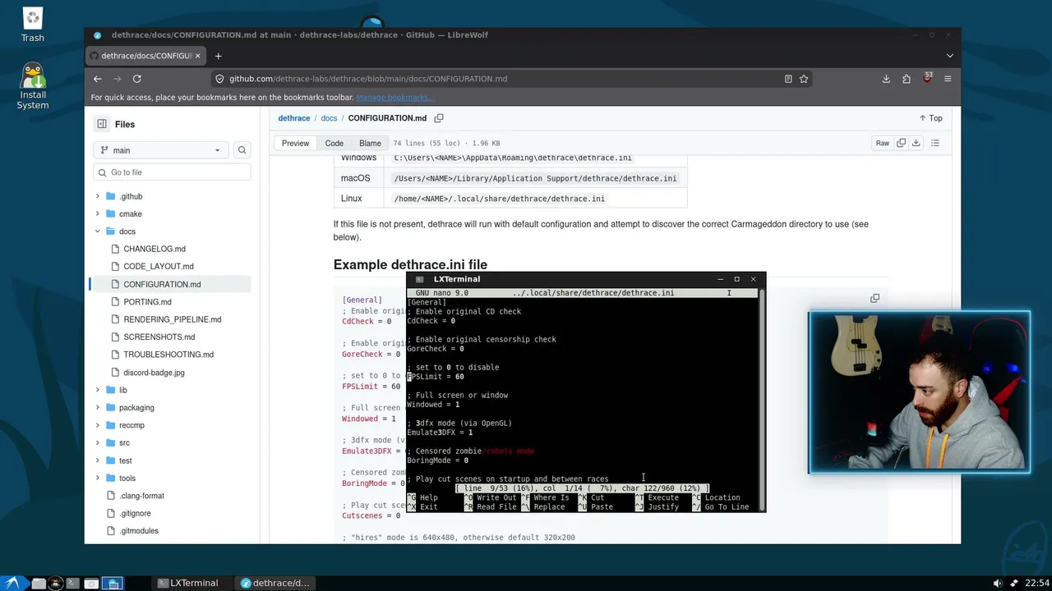This screenshot has height=591, width=1052.
Task: Open CHANGELOG.md in the file tree
Action: [155, 249]
